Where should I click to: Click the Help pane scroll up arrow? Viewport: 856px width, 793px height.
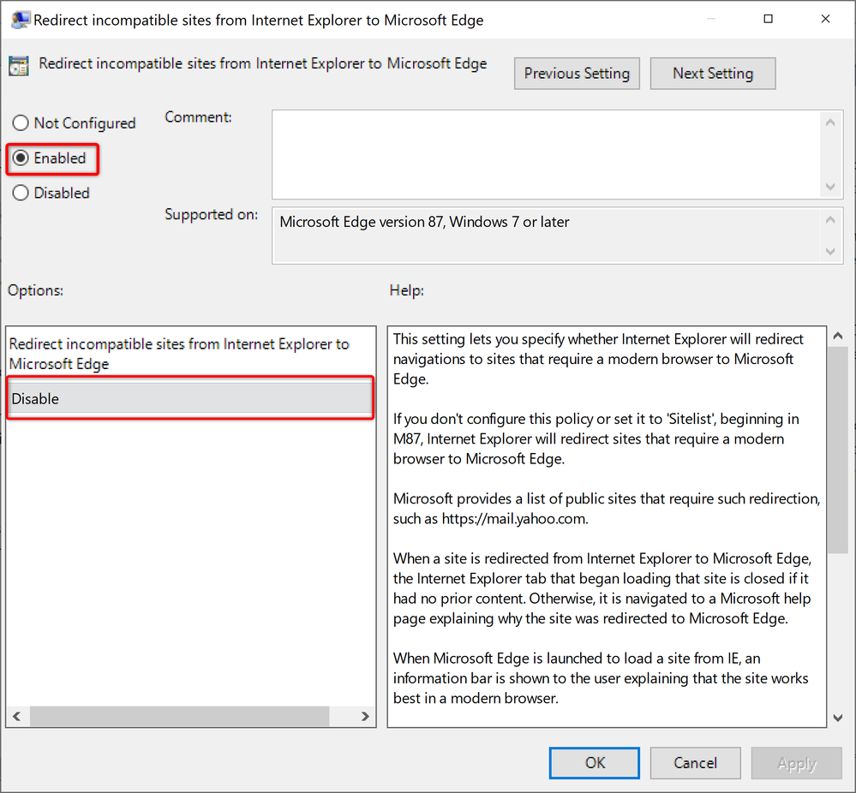(x=838, y=337)
